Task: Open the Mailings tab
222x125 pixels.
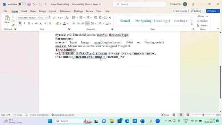Action: pos(78,11)
